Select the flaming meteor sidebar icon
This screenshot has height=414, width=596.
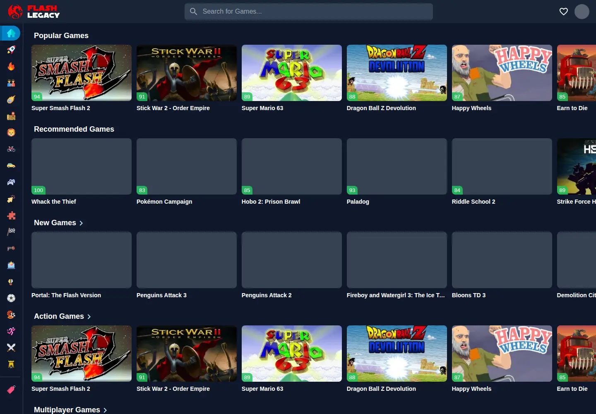[x=11, y=99]
